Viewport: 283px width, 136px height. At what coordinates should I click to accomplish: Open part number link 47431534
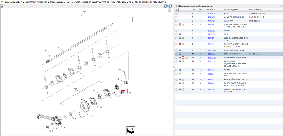[211, 70]
